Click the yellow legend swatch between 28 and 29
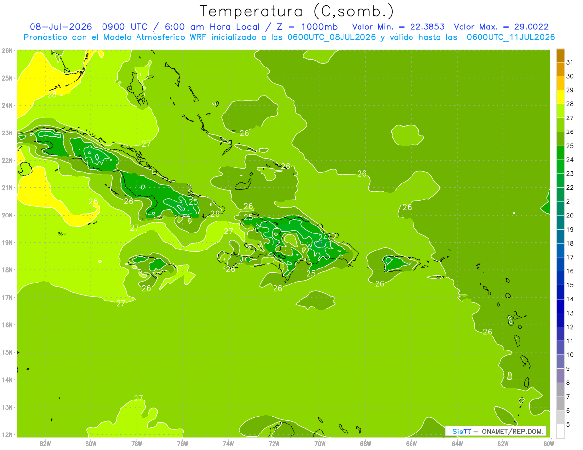 point(560,97)
